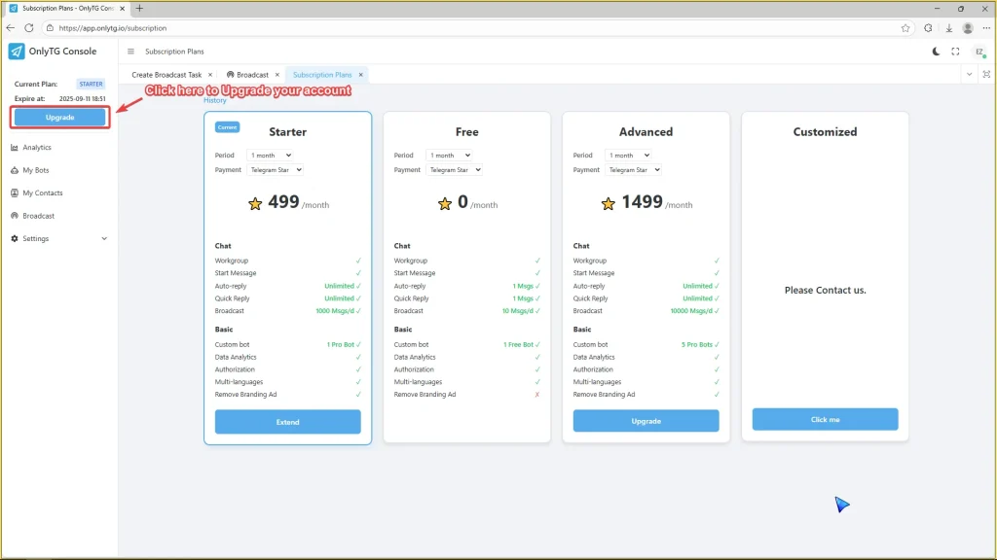
Task: Open Advanced plan Period dropdown
Action: point(629,155)
